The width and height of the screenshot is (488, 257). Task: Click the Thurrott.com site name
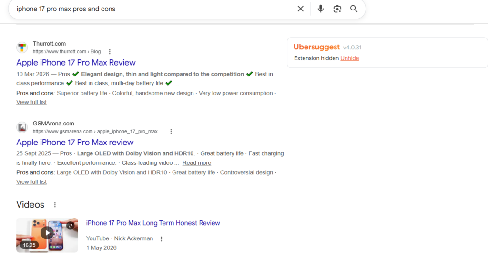pyautogui.click(x=49, y=44)
